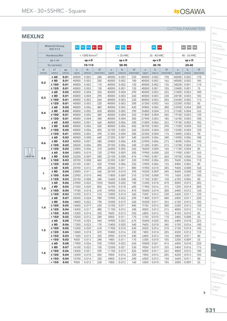Open the HSS-HSS/CO DRILLS tab
Image resolution: width=227 pixels, height=321 pixels.
[218, 174]
